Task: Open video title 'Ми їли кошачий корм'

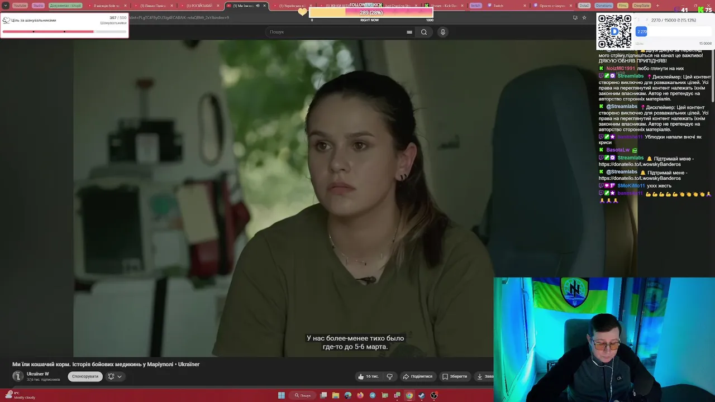Action: click(x=106, y=364)
